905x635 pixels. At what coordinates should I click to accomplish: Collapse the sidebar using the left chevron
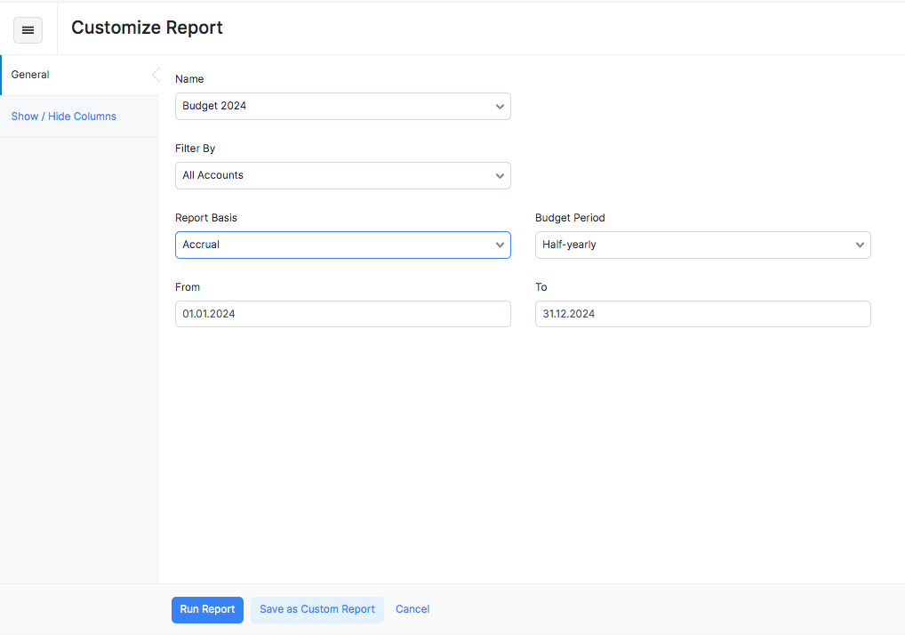156,75
